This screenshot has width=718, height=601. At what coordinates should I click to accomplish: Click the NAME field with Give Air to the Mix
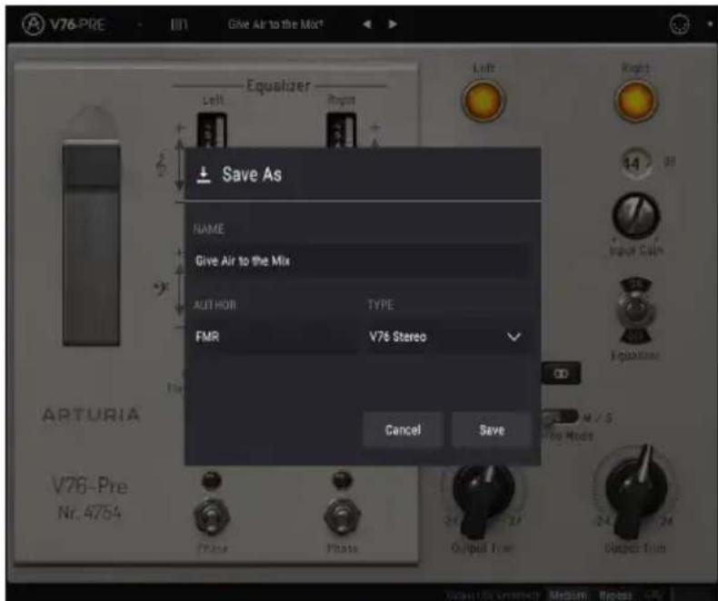361,261
